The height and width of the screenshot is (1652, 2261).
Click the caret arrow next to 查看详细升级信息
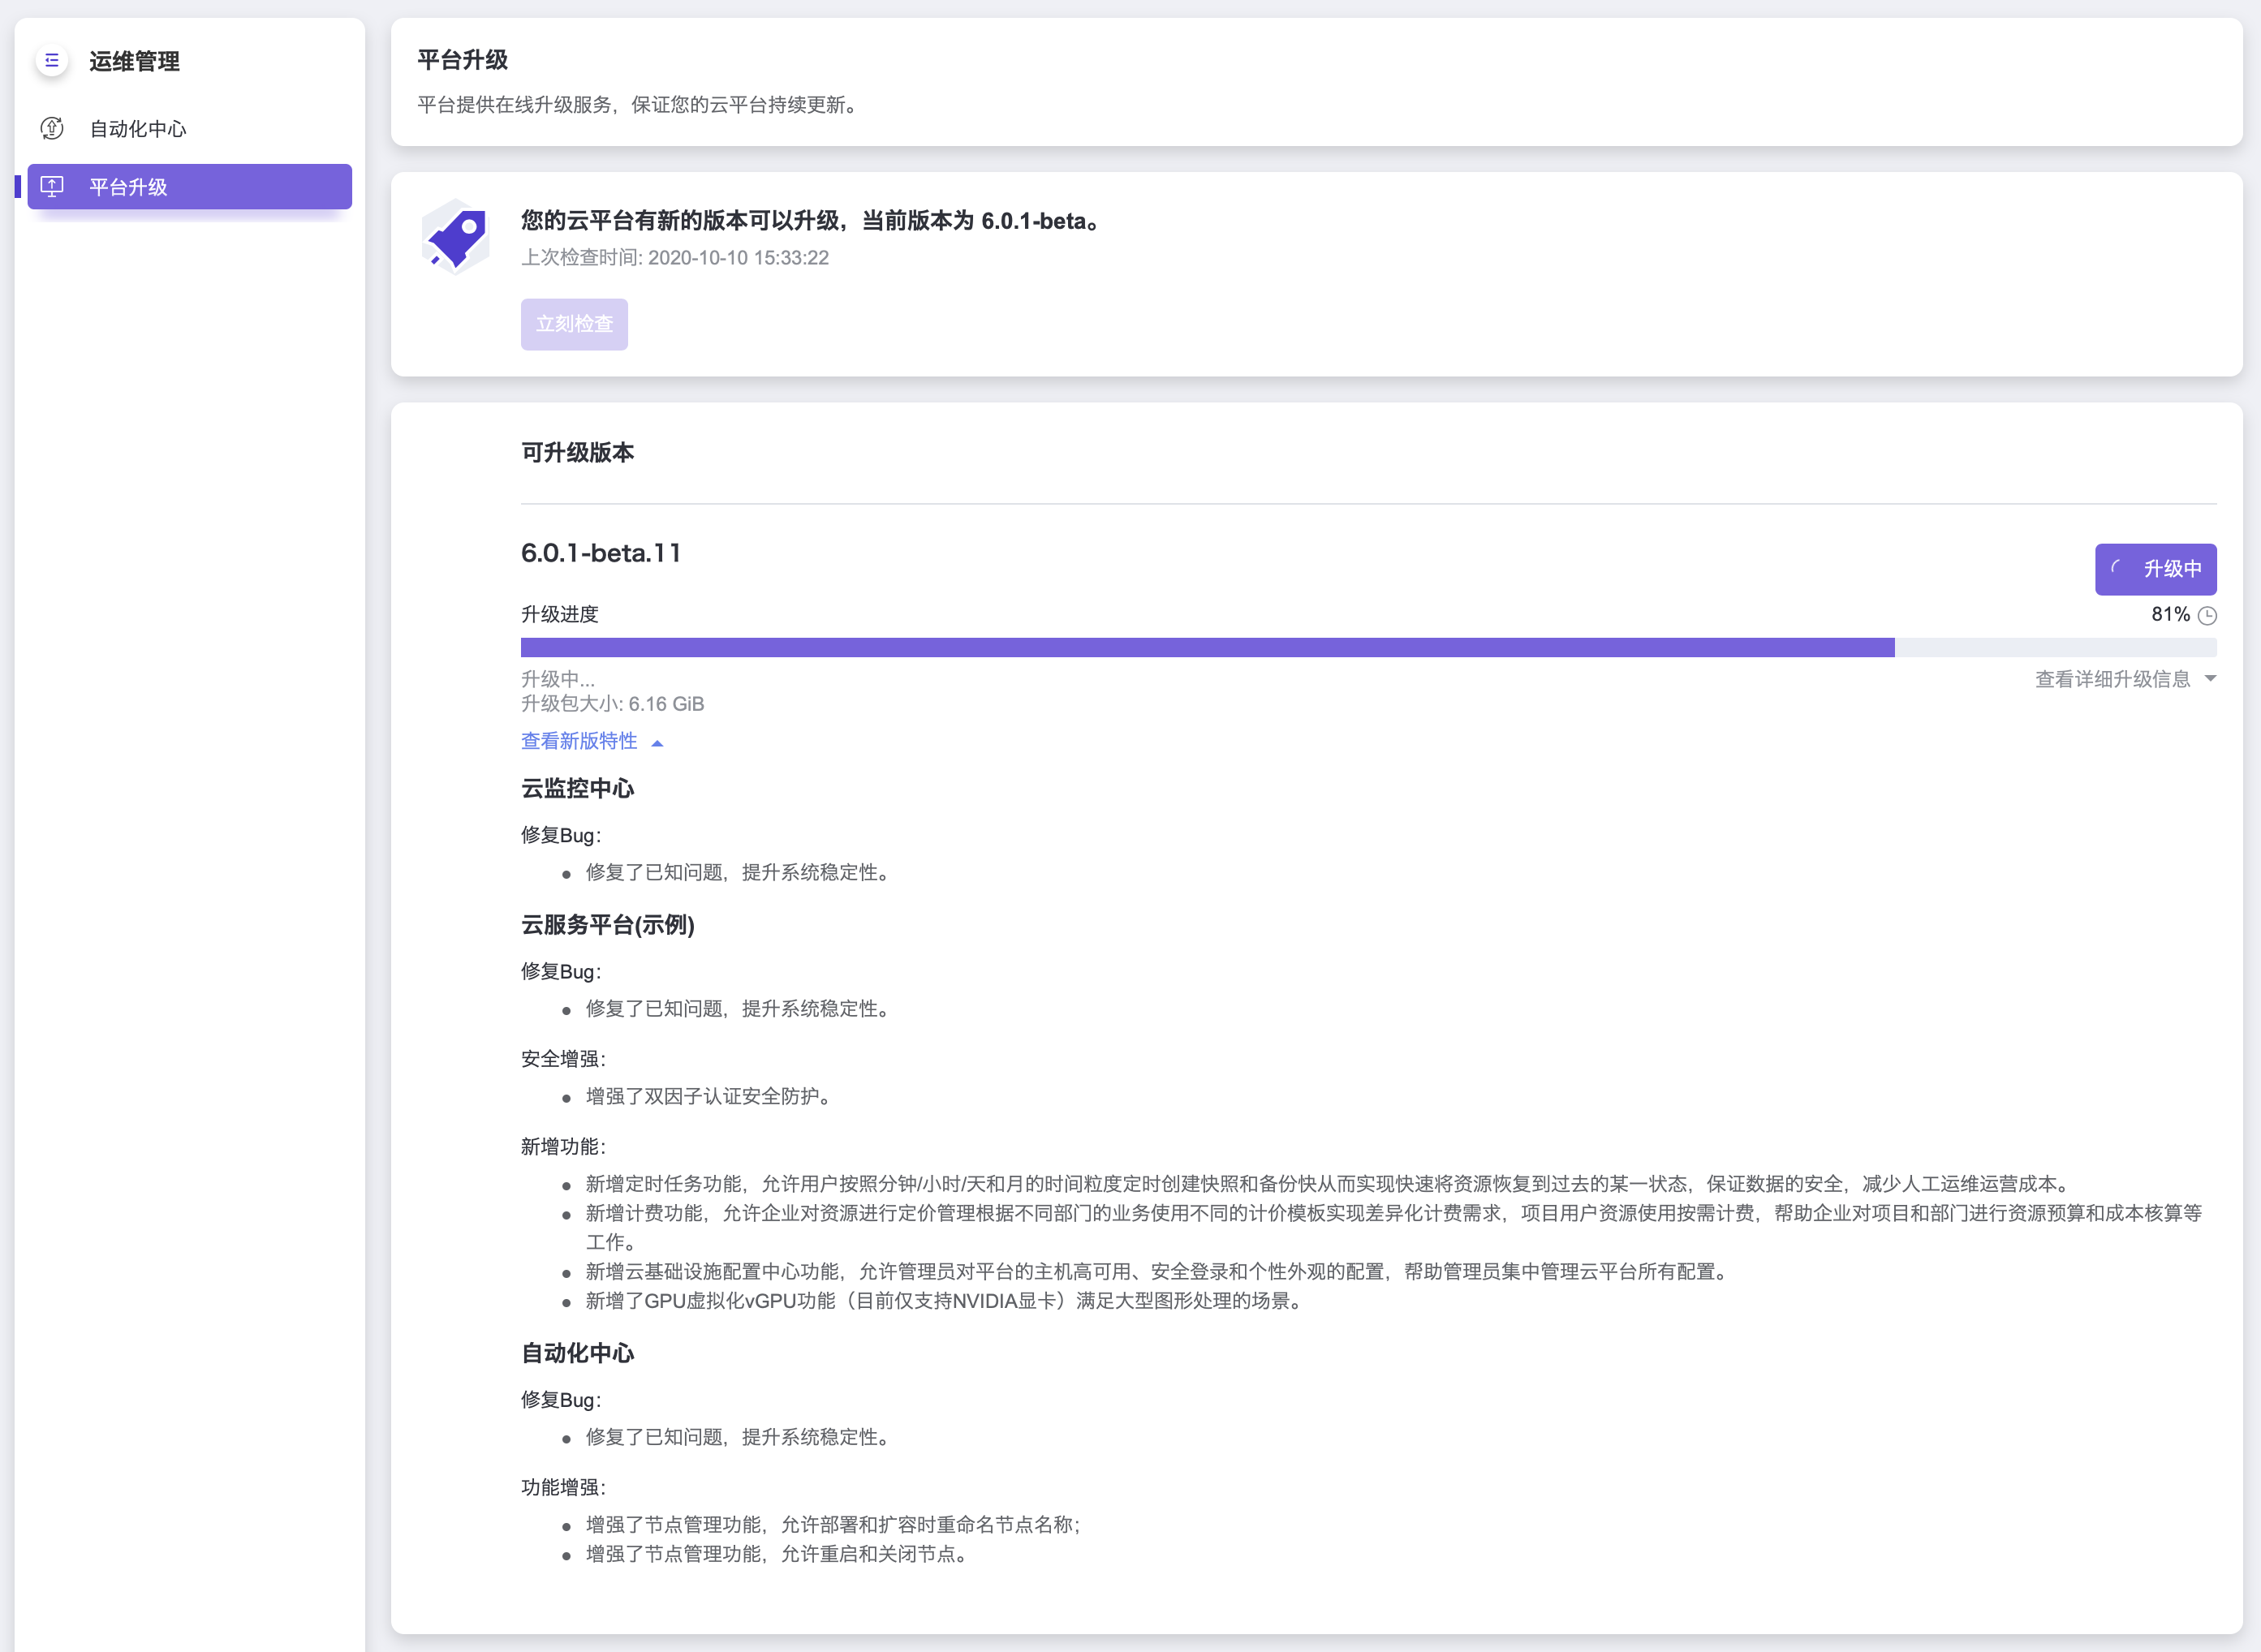(2210, 679)
